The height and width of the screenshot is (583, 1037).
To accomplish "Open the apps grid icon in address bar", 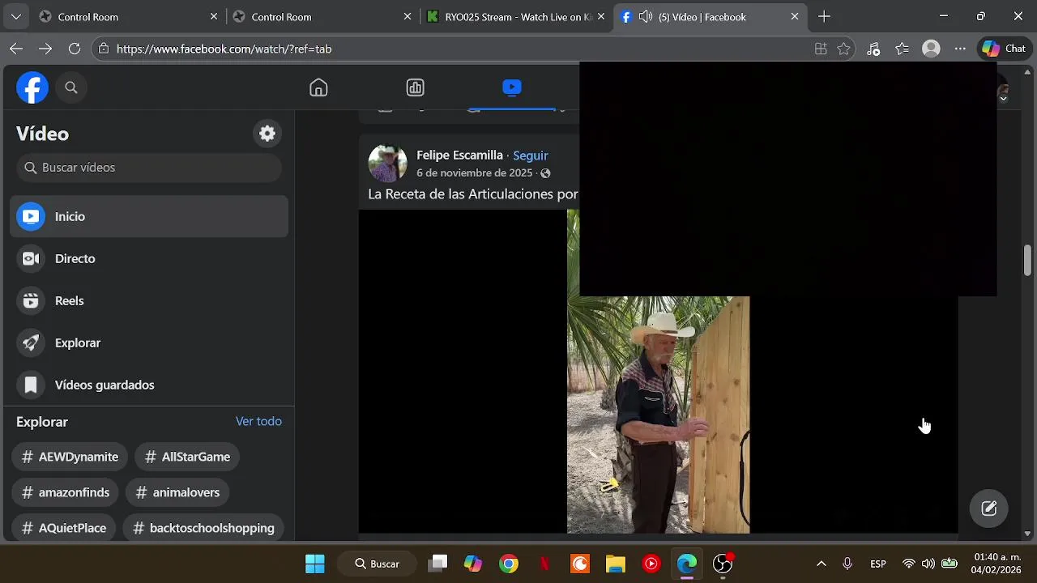I will click(x=821, y=49).
